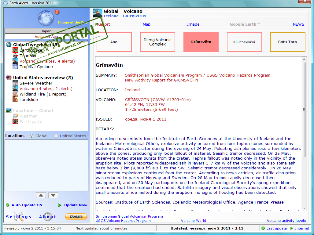Select the Aso volcano box
The width and height of the screenshot is (314, 235).
114,42
